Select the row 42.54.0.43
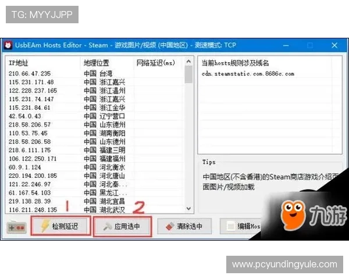This screenshot has width=349, height=279. pos(95,116)
